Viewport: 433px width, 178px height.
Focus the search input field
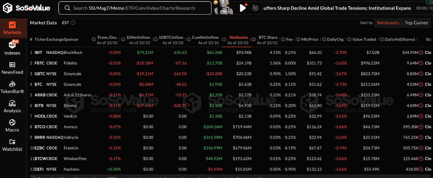coord(135,8)
